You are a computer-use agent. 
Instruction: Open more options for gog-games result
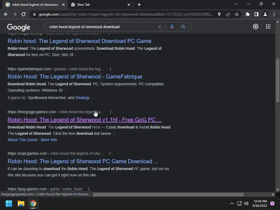coord(89,189)
